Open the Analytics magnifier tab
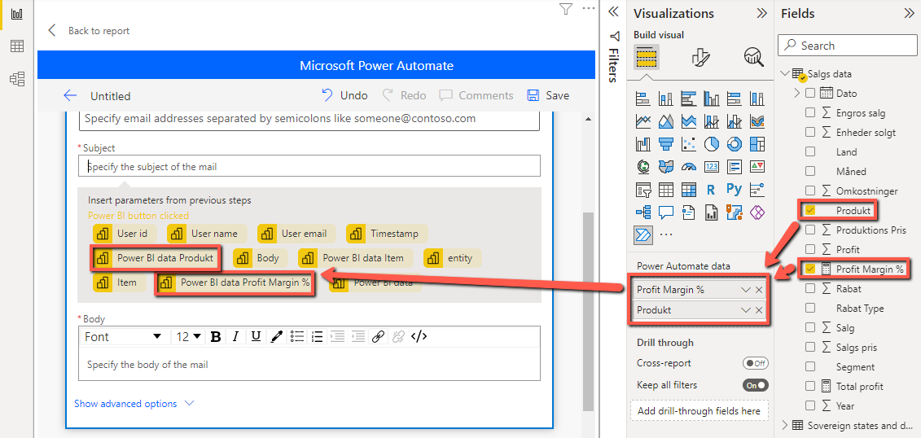Viewport: 921px width, 438px height. (x=753, y=58)
